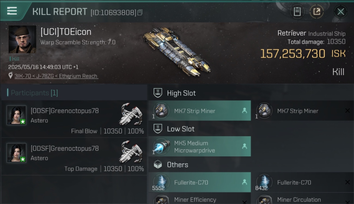
Task: Click the Astero ship icon in Final Blow row
Action: [x=131, y=114]
